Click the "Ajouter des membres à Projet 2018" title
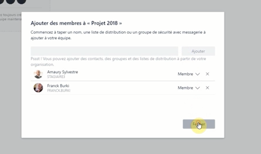This screenshot has width=261, height=154. [76, 23]
